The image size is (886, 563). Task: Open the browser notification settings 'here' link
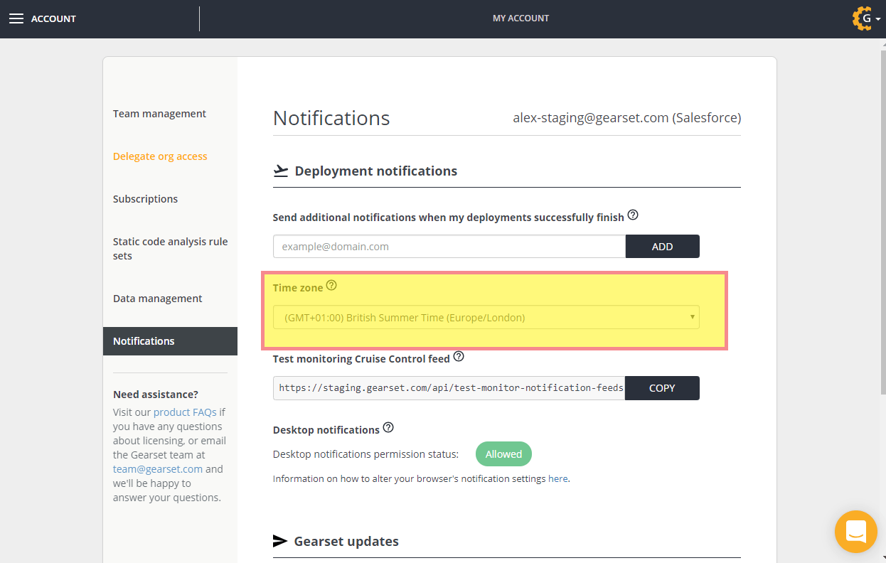click(x=557, y=479)
